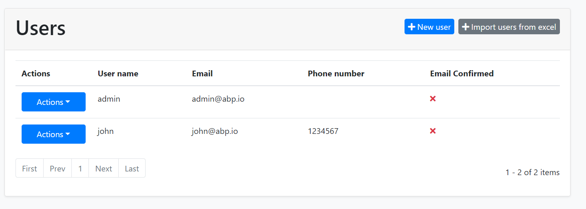This screenshot has height=209, width=586.
Task: Click the Email column header
Action: [x=202, y=74]
